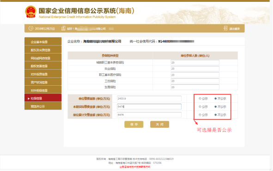Go to 资产状况信息 in the sidebar
Viewport: 273px width, 171px height.
point(43,82)
